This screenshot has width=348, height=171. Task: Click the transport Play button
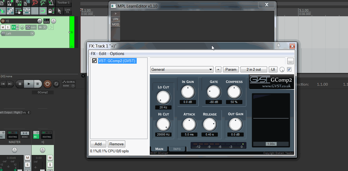coord(29,84)
